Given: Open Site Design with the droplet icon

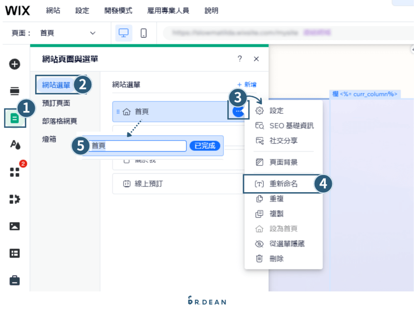Looking at the screenshot, I should (x=15, y=143).
